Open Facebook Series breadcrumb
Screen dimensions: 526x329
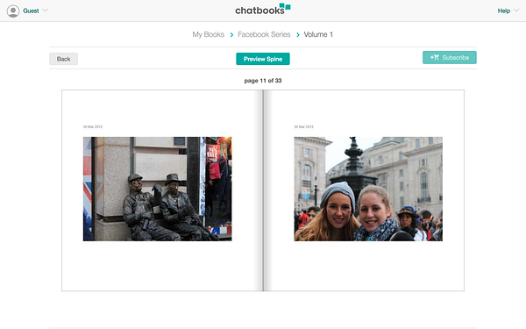click(x=264, y=34)
